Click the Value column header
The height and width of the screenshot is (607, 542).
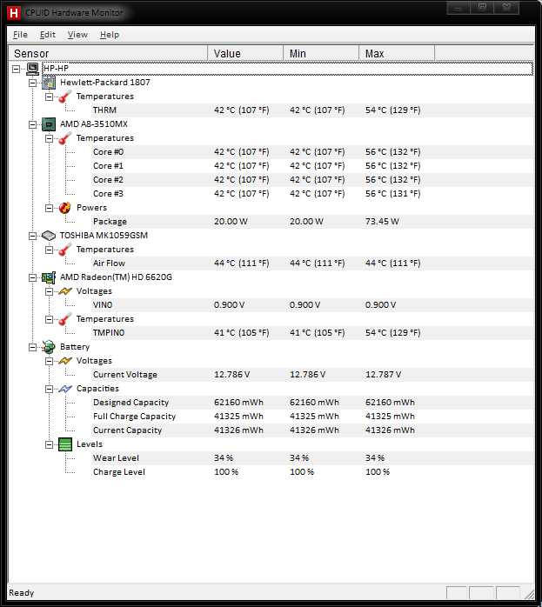coord(245,53)
